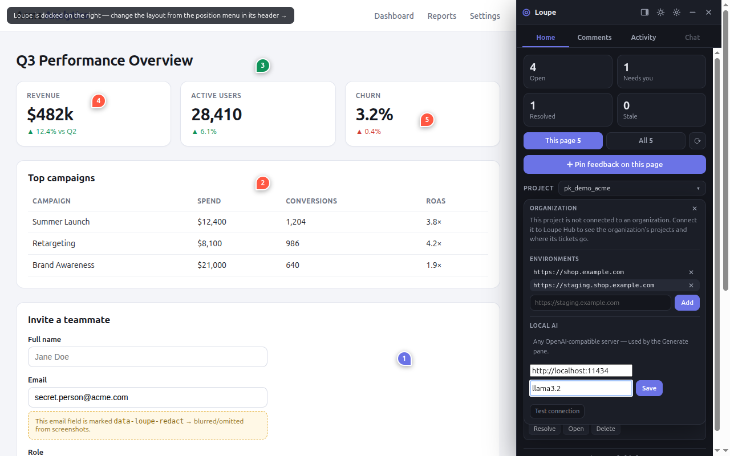Close the Loupe panel
This screenshot has width=730, height=456.
tap(708, 12)
